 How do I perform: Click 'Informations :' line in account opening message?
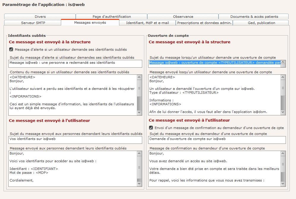click(161, 100)
